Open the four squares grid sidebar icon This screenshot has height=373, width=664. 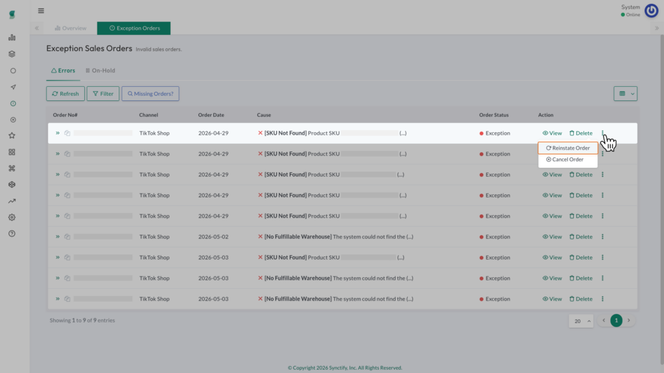[x=12, y=152]
